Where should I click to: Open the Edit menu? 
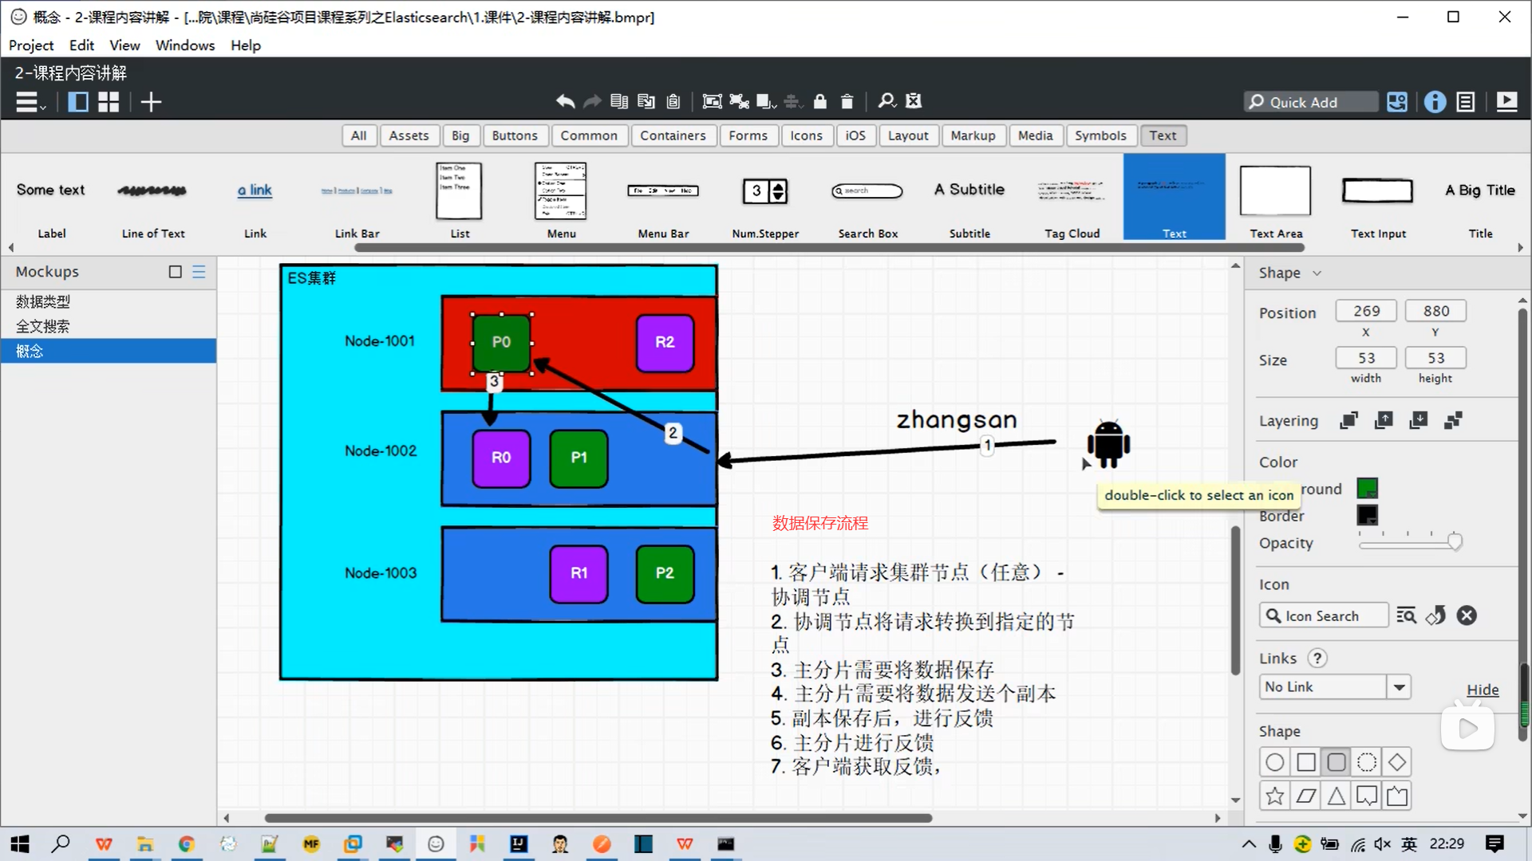point(81,45)
